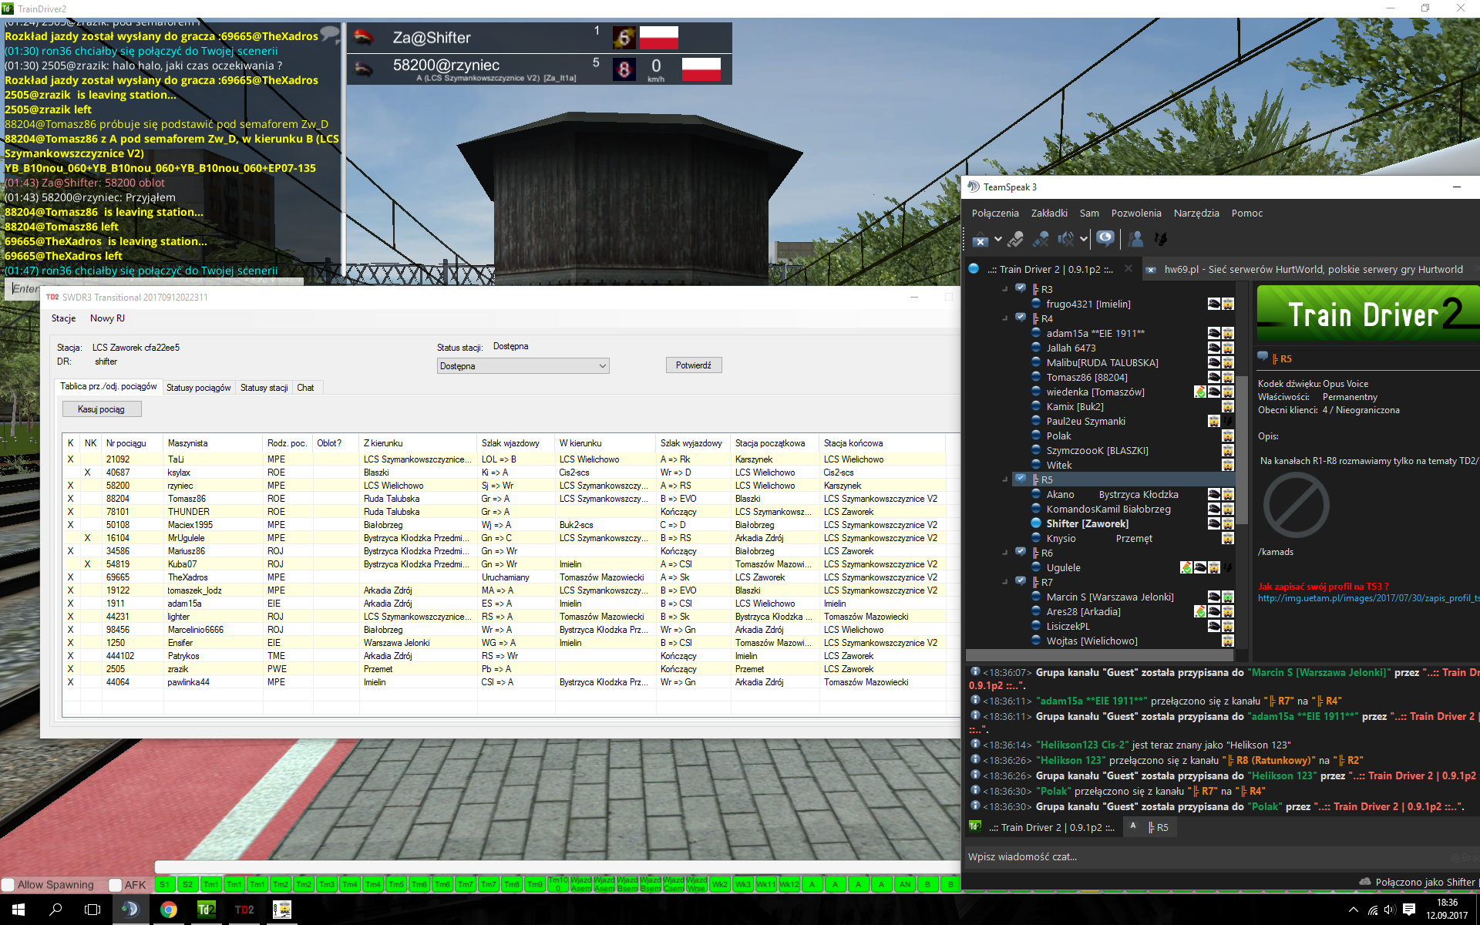This screenshot has width=1480, height=925.
Task: Open the Połączenia menu in TeamSpeak
Action: pos(994,214)
